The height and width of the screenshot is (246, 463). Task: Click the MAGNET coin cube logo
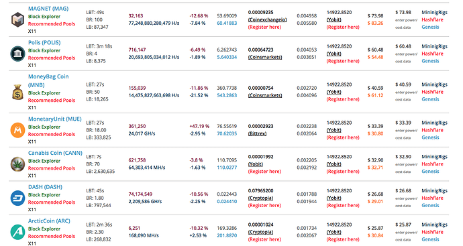click(17, 19)
